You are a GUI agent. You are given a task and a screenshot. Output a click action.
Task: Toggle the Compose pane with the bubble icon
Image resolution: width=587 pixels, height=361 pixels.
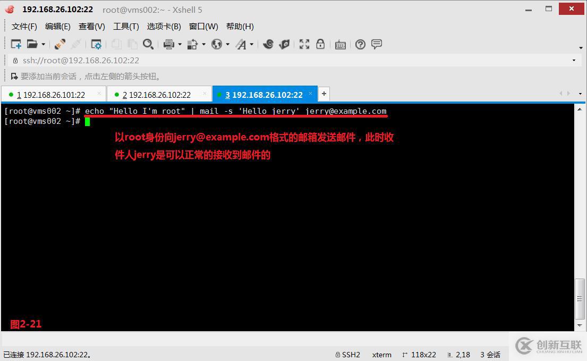(x=377, y=44)
